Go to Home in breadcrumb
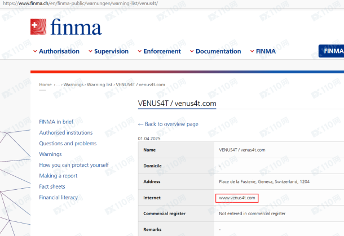The height and width of the screenshot is (236, 344). [x=46, y=84]
